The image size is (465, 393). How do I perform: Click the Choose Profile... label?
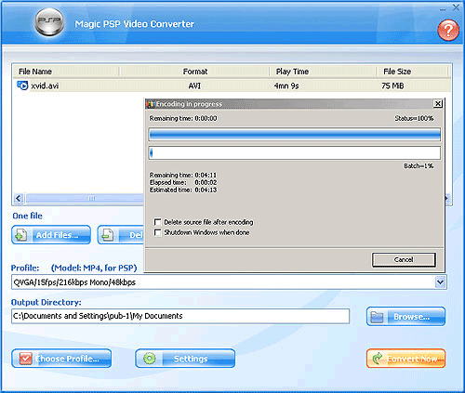[x=67, y=359]
